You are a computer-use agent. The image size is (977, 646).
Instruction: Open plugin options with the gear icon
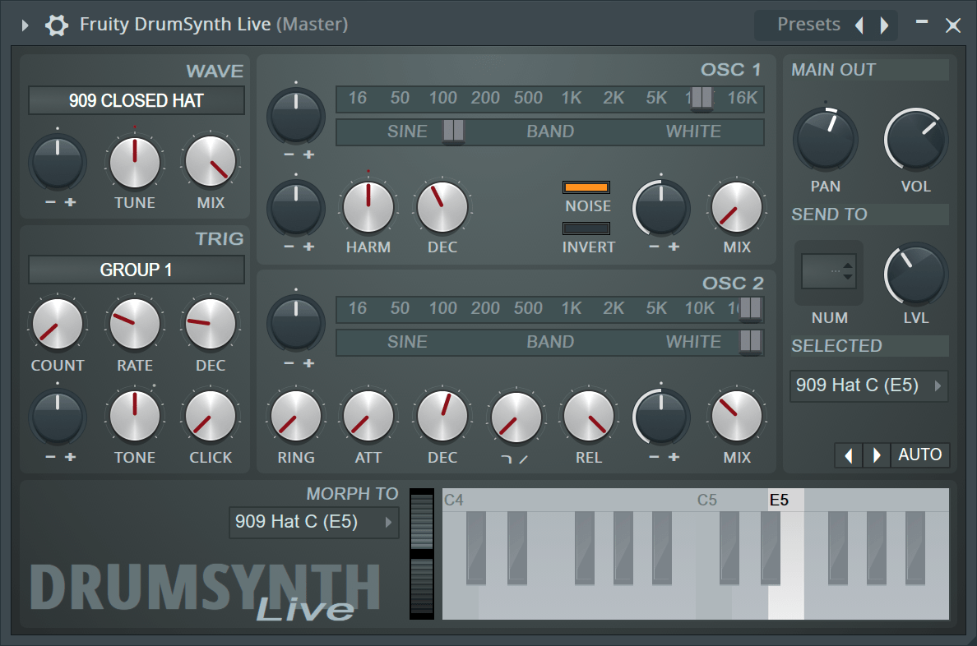point(56,25)
